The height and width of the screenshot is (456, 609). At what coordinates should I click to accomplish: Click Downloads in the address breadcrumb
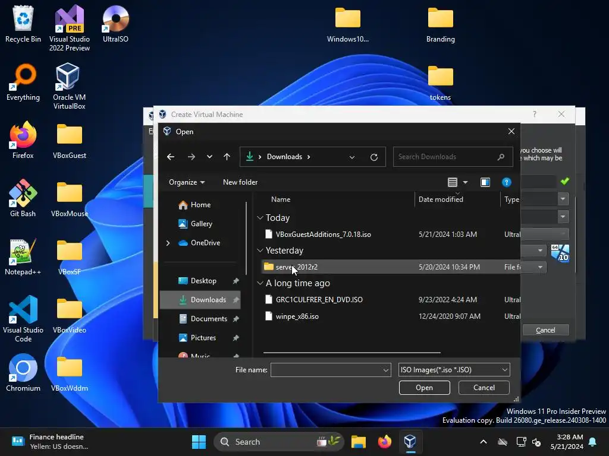tap(284, 157)
